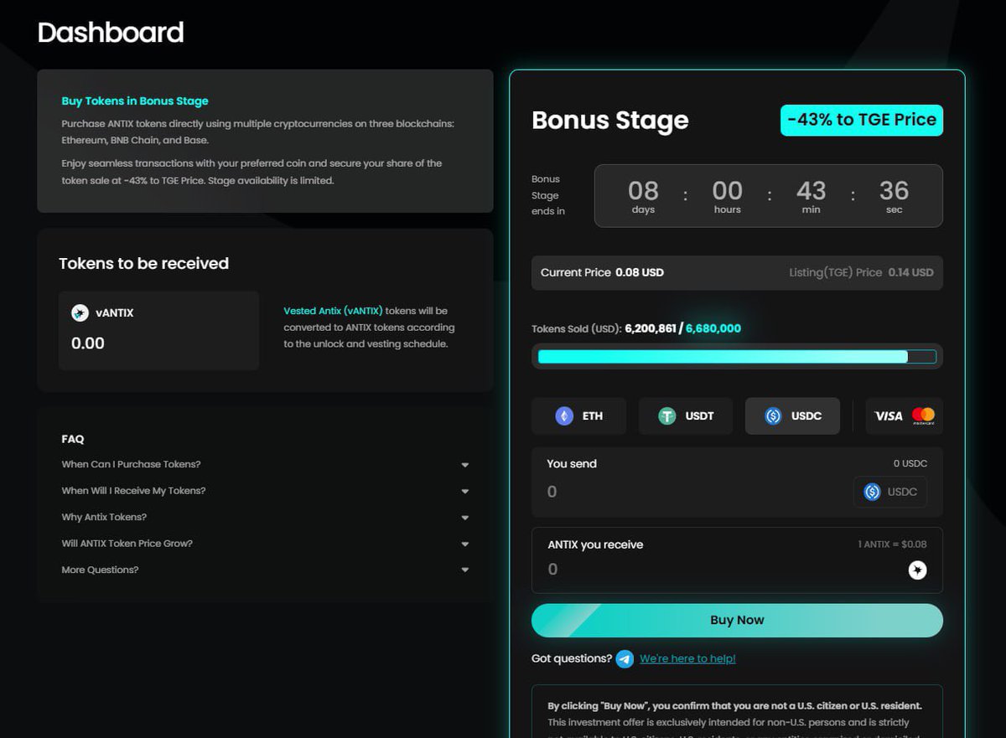This screenshot has height=738, width=1006.
Task: Click the FAQ heading
Action: click(x=73, y=439)
